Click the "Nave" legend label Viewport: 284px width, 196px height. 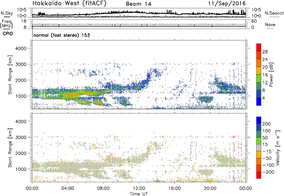pyautogui.click(x=270, y=24)
